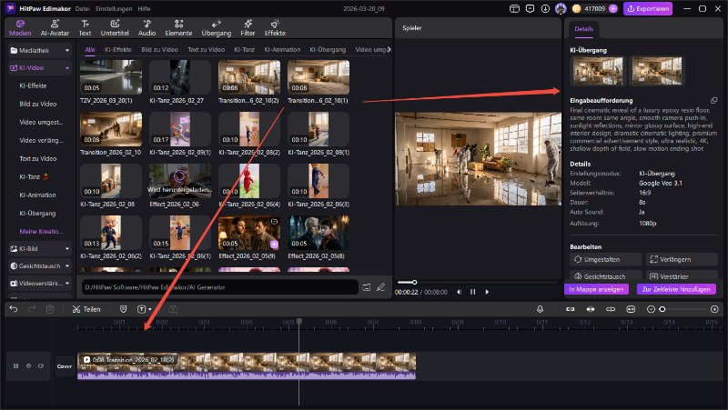Screen dimensions: 728x410
Task: Toggle the track mute icon
Action: click(41, 366)
